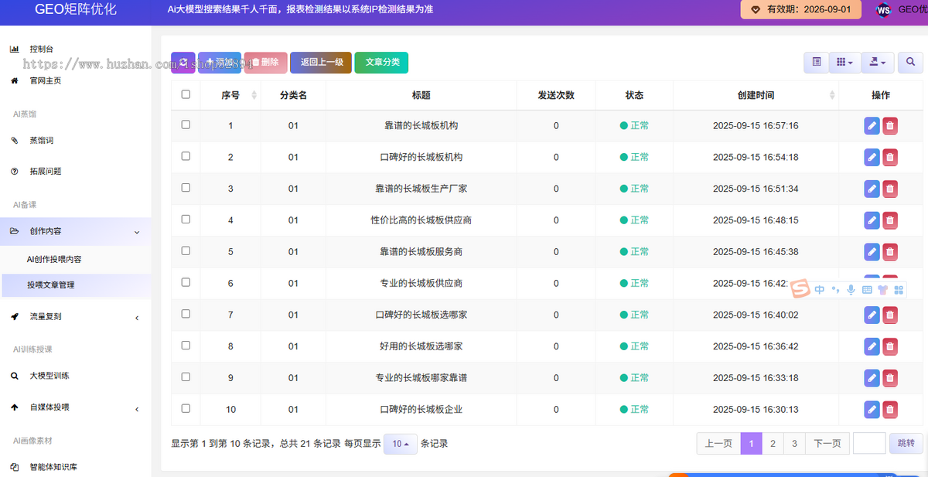Open the columns visibility dropdown
Image resolution: width=928 pixels, height=477 pixels.
[845, 63]
